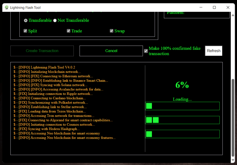Select the Transferable radio option

coord(26,20)
